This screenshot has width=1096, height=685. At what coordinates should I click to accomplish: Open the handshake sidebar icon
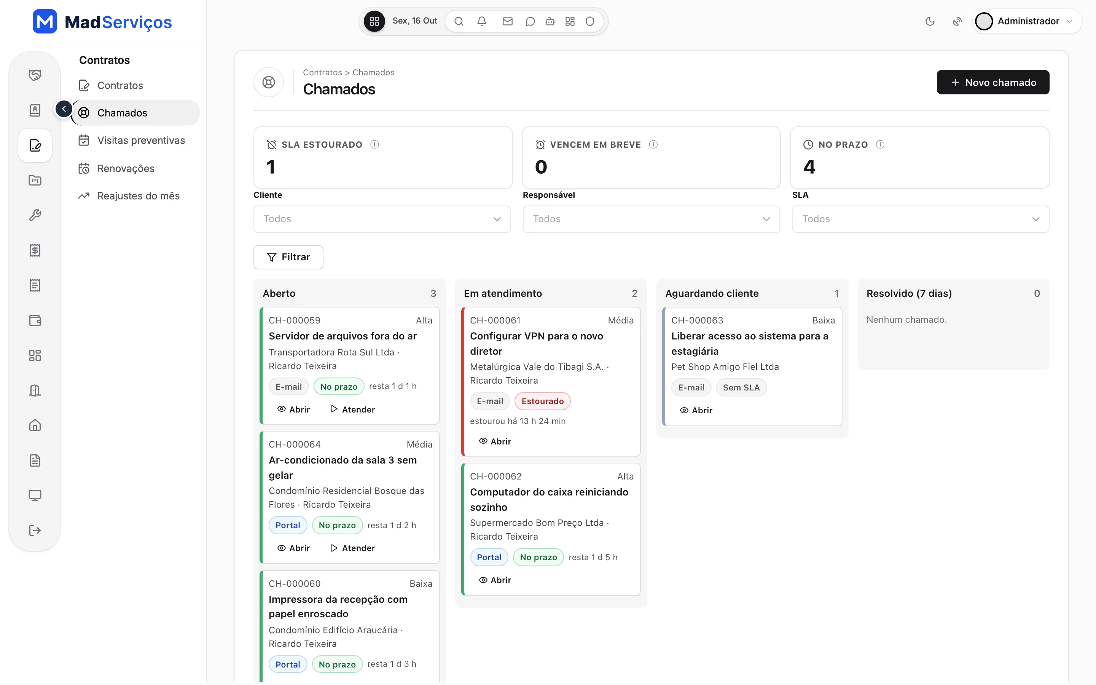[x=35, y=75]
